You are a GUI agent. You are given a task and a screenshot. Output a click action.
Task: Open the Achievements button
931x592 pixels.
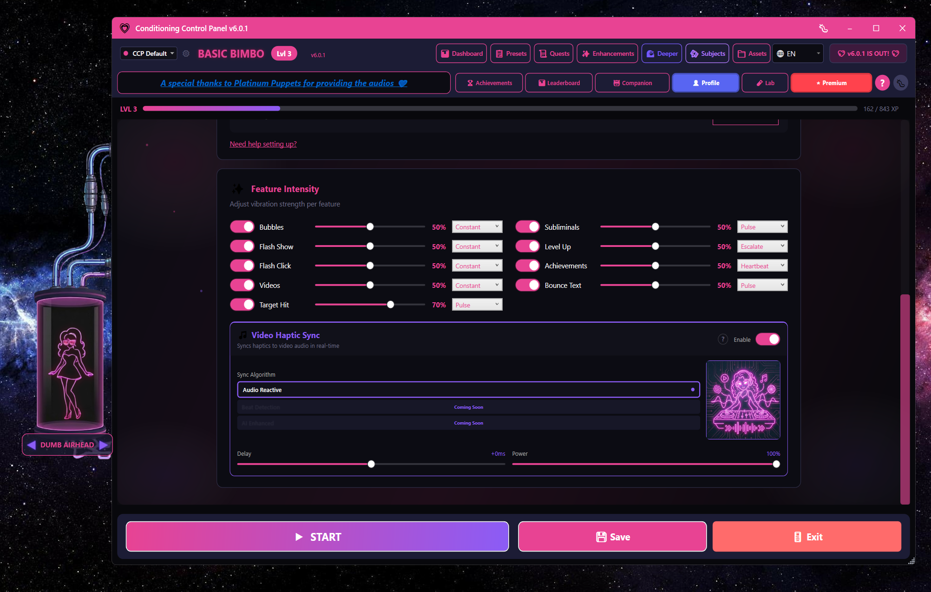(x=489, y=83)
